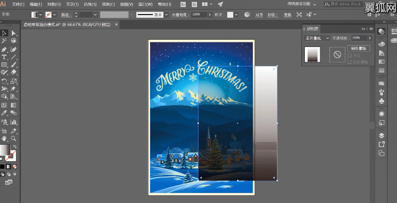Click the recolor artwork wheel icon
The width and height of the screenshot is (397, 203).
coord(247,15)
